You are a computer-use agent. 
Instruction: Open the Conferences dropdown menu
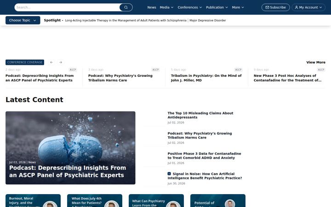[x=189, y=7]
